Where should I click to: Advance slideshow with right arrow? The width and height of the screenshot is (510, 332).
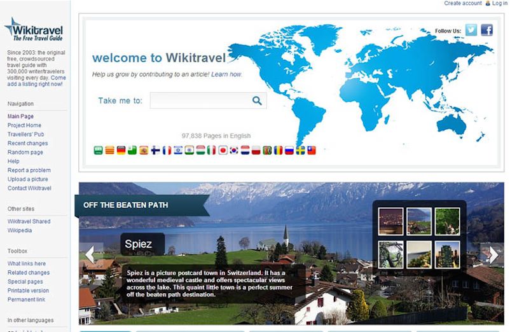(x=493, y=254)
